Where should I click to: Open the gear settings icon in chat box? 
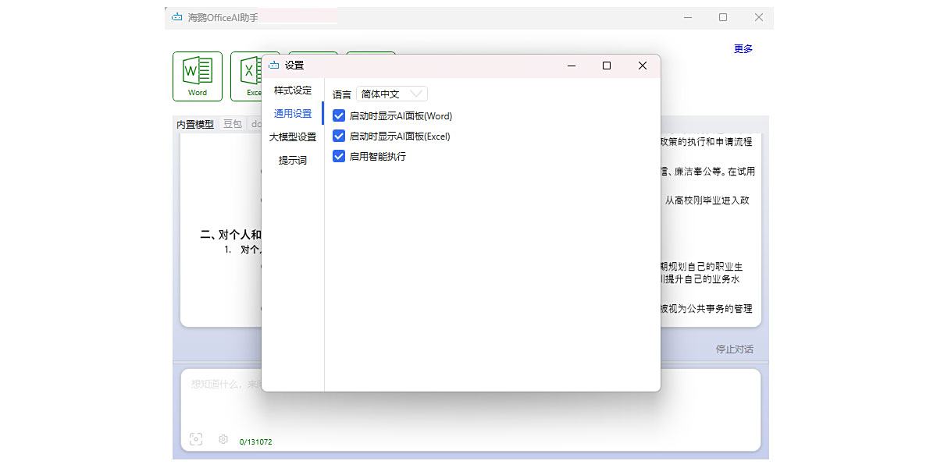point(223,439)
